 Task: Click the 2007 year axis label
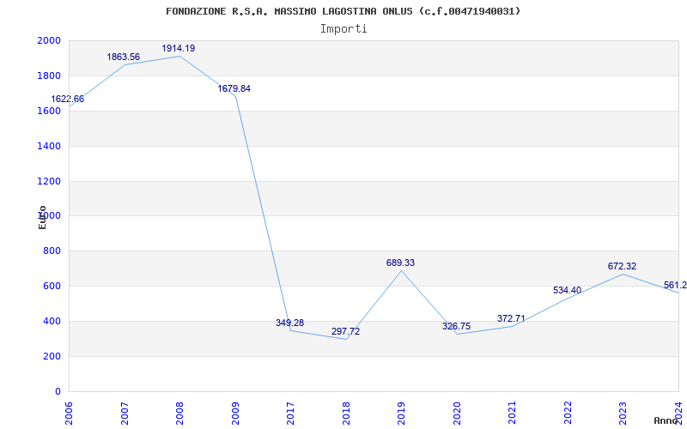pyautogui.click(x=125, y=413)
